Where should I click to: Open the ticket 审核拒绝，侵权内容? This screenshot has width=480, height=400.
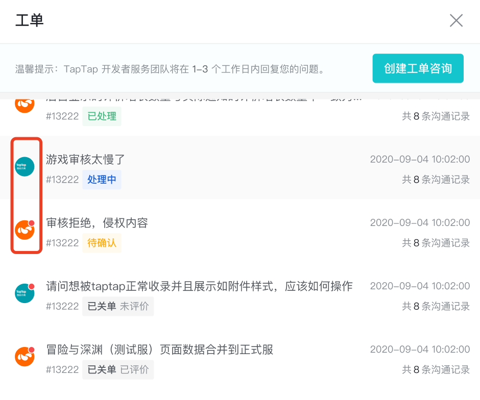click(97, 223)
